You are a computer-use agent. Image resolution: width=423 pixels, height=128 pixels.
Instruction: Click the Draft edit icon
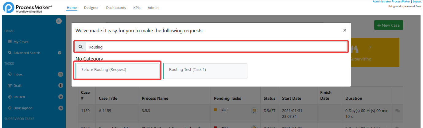[x=10, y=86]
